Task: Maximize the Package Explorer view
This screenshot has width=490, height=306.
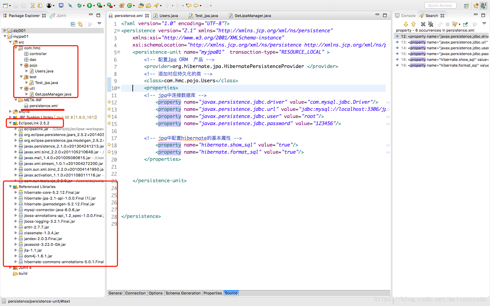Action: click(x=98, y=15)
